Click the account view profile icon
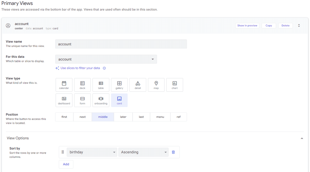This screenshot has width=310, height=172. pos(8,26)
